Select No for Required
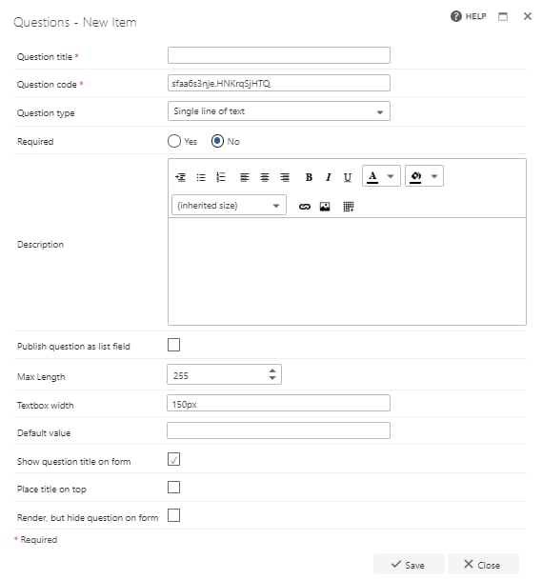The width and height of the screenshot is (542, 580). (217, 141)
